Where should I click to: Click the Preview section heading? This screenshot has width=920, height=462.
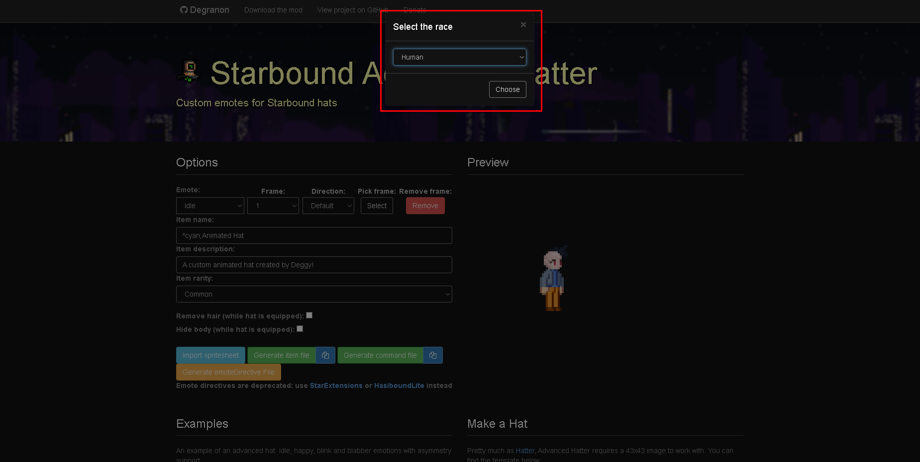(x=488, y=162)
